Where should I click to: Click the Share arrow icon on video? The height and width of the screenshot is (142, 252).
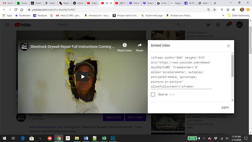click(x=139, y=45)
